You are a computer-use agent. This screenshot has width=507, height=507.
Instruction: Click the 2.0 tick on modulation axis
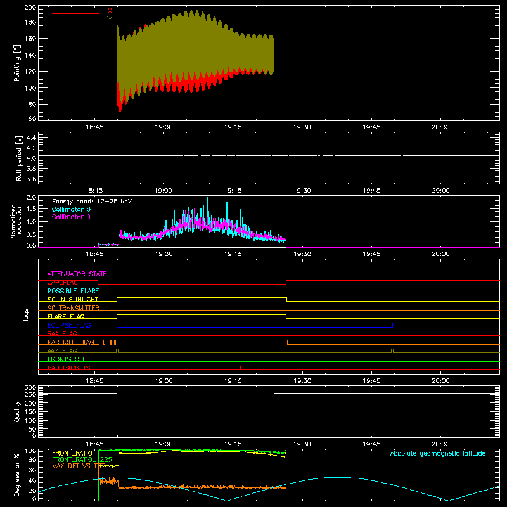point(31,198)
